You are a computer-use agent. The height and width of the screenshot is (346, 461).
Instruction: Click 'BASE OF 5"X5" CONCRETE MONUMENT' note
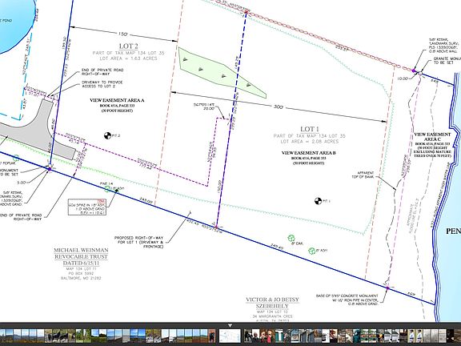click(347, 300)
